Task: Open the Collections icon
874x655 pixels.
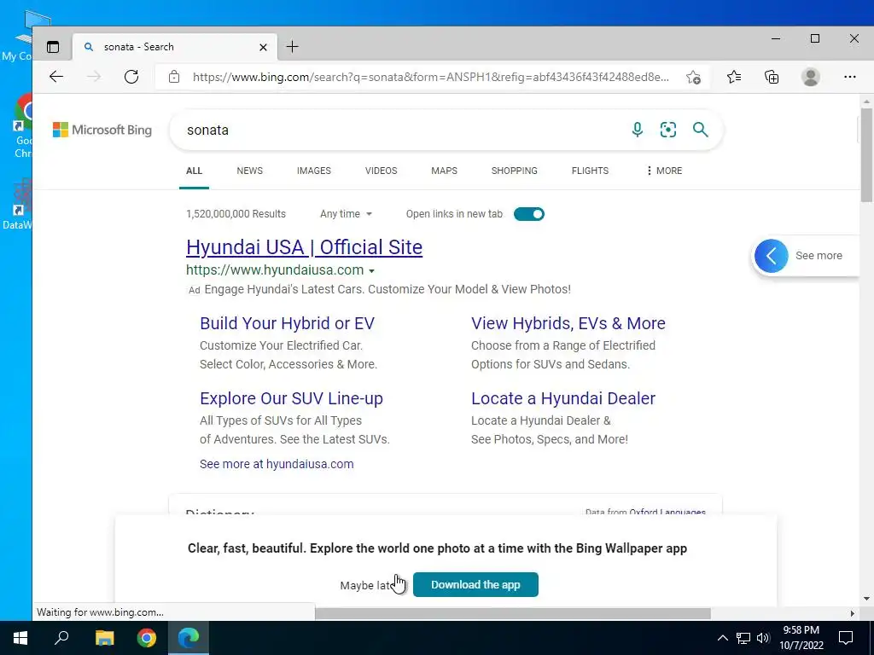Action: coord(772,77)
